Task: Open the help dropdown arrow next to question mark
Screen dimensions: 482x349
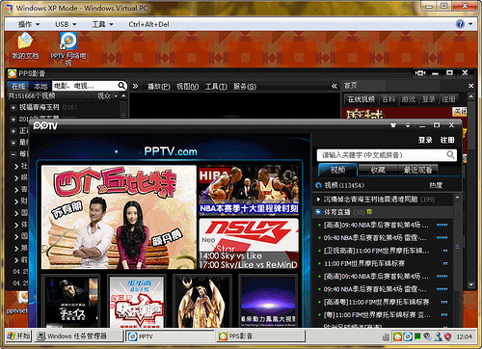Action: (470, 24)
